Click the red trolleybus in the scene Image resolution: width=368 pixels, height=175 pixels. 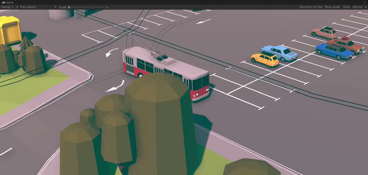(166, 74)
